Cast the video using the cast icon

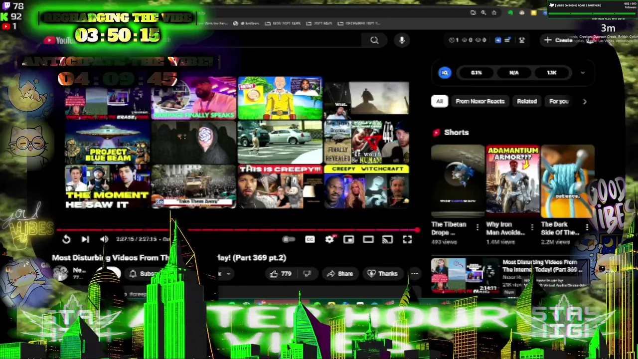tap(387, 239)
